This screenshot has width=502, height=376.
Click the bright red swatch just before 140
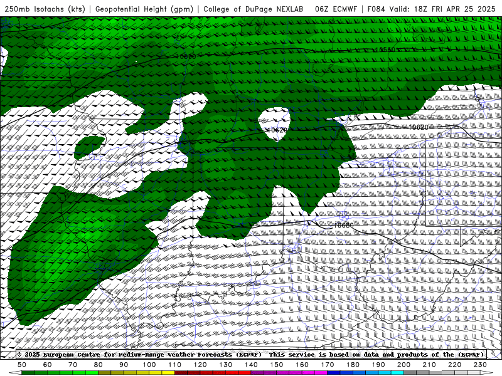[245, 373]
